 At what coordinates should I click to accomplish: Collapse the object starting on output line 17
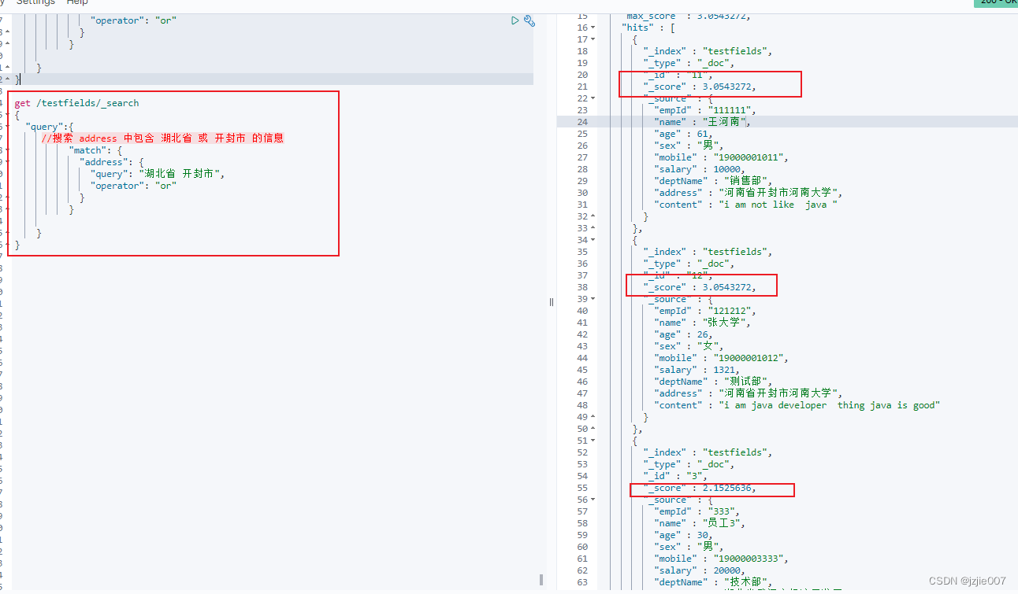tap(593, 39)
